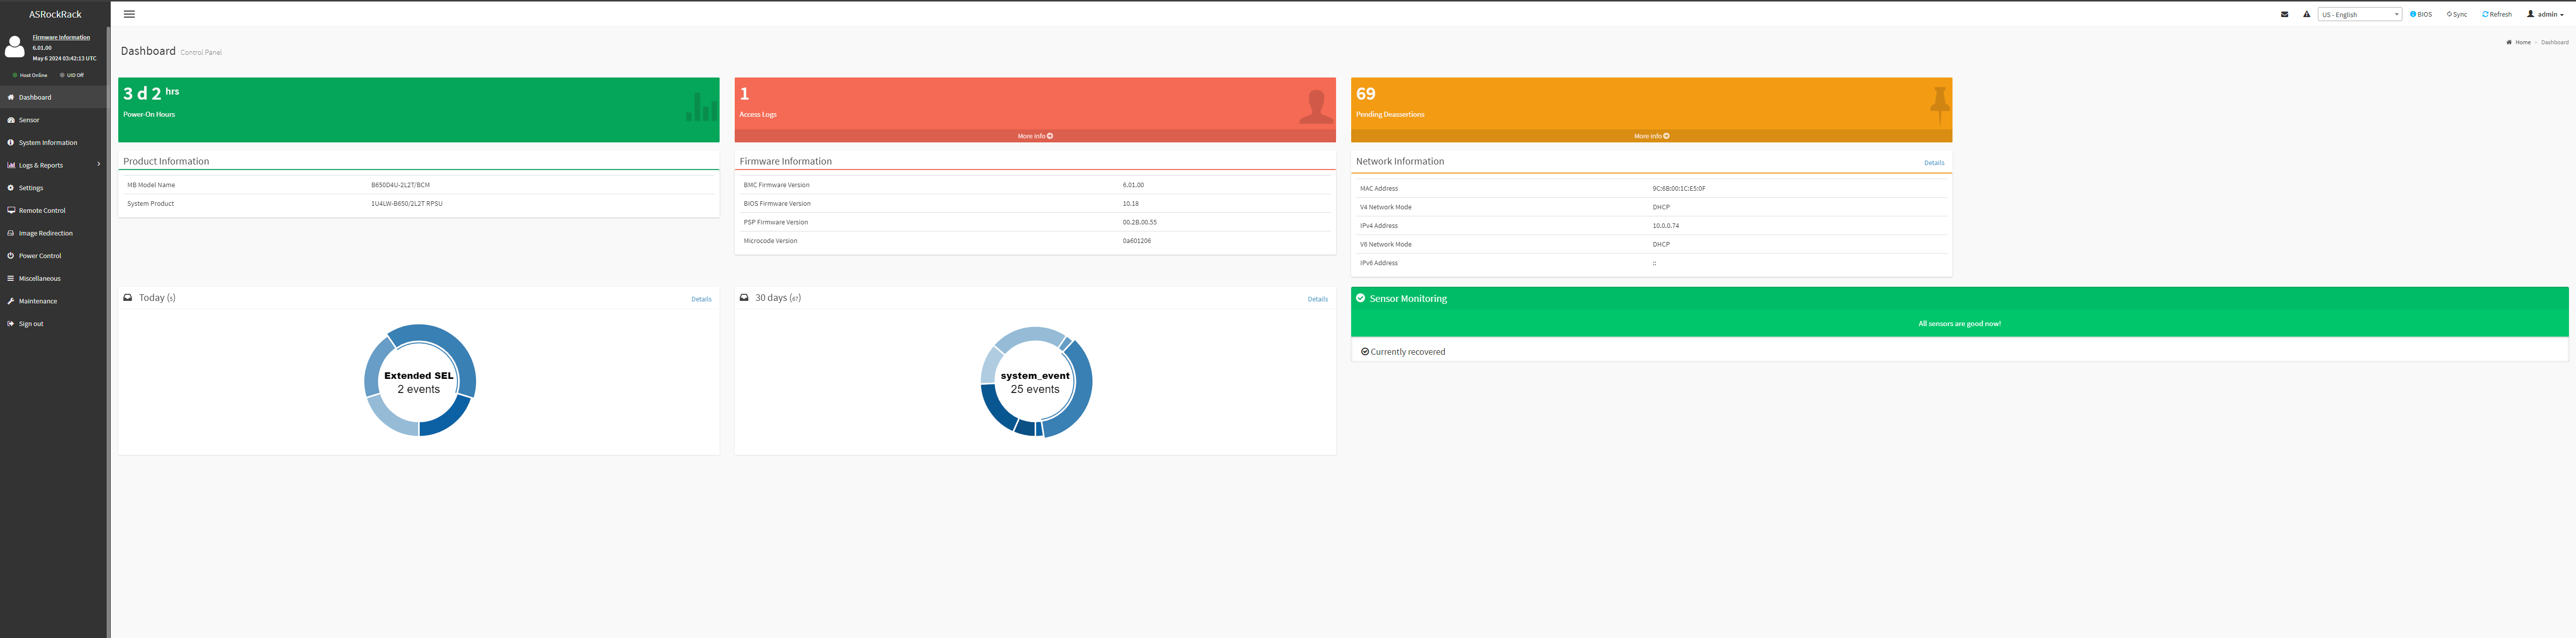Click MB Model Name value B650D4U-2L2T/BCM
The width and height of the screenshot is (2576, 638).
pos(400,185)
